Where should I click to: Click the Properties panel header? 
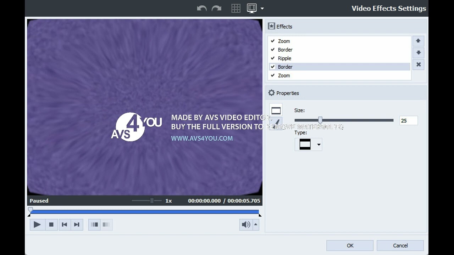point(346,93)
